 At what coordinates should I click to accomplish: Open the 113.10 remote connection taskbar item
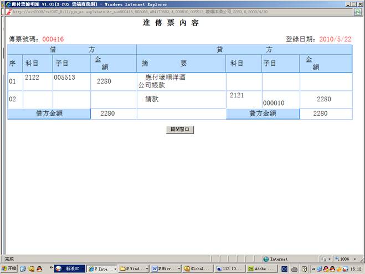click(229, 268)
